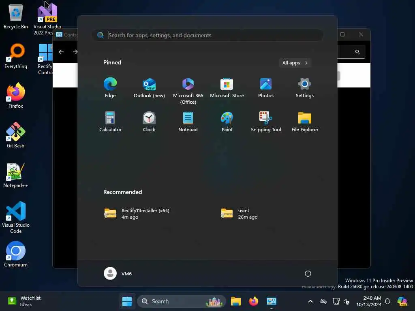Open Notepad from pinned apps
Image resolution: width=415 pixels, height=311 pixels.
pos(188,121)
